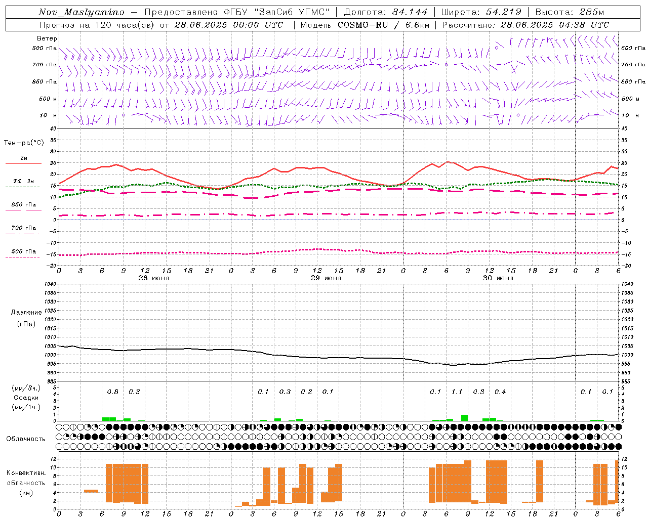Click the date label 28 июня

point(154,278)
